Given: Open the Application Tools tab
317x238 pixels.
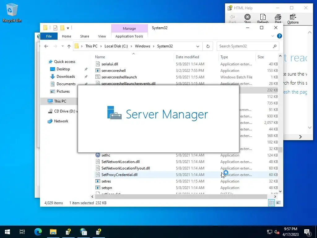Looking at the screenshot, I should pos(129,36).
